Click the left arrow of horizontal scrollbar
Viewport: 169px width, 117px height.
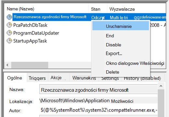pyautogui.click(x=7, y=65)
